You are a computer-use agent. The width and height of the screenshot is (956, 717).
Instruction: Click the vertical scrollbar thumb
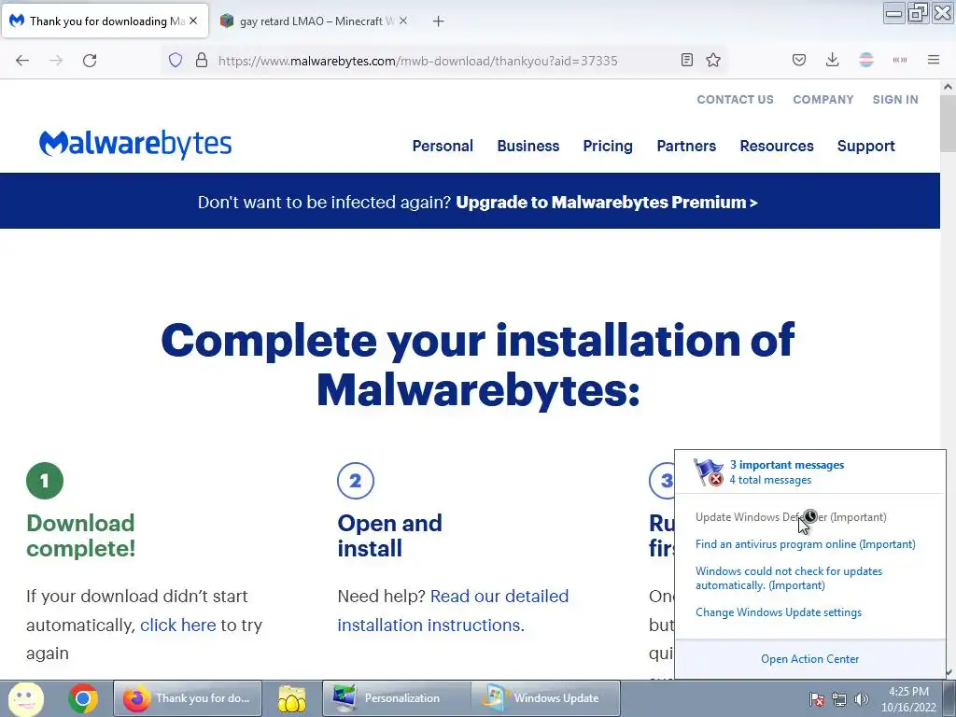pos(949,124)
